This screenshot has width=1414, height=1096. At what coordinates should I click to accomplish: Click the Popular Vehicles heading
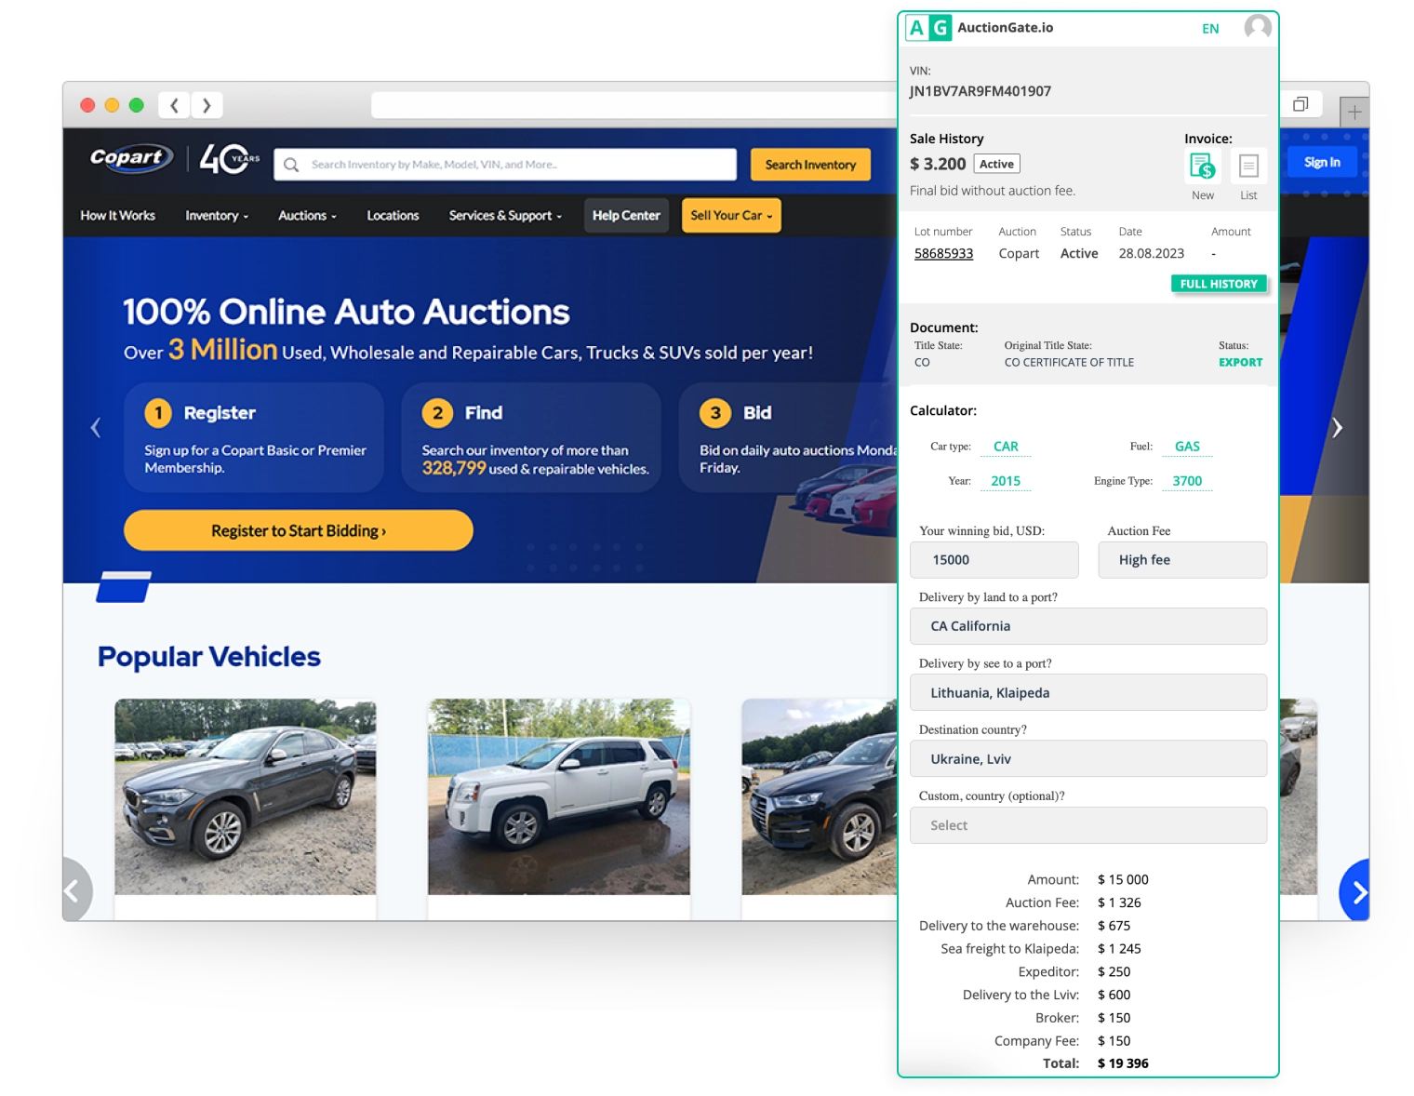point(209,657)
